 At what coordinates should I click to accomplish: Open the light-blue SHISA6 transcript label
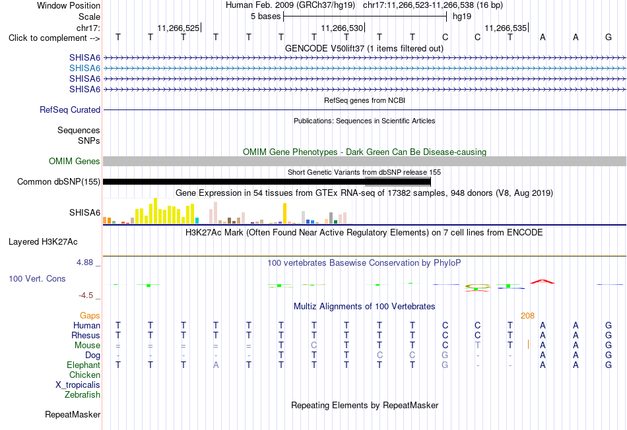pyautogui.click(x=84, y=68)
